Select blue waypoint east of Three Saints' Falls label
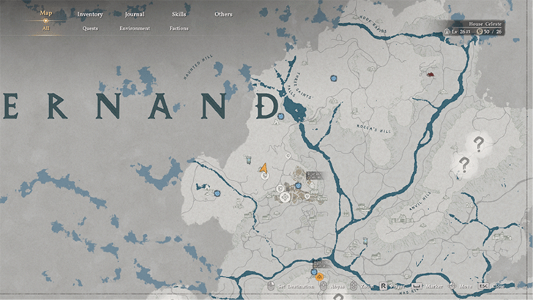The height and width of the screenshot is (300, 533). [x=333, y=78]
